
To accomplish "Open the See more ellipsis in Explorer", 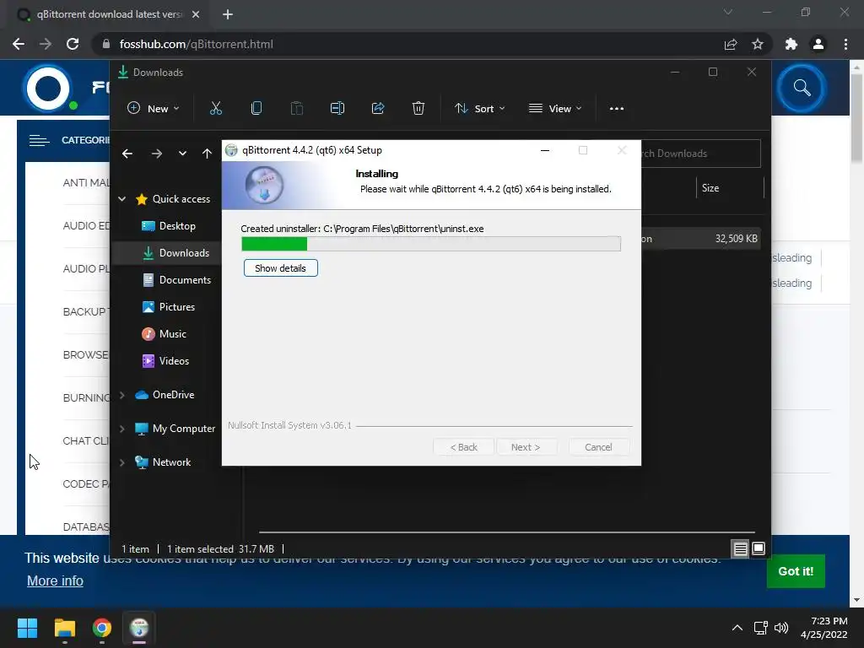I will (x=617, y=109).
